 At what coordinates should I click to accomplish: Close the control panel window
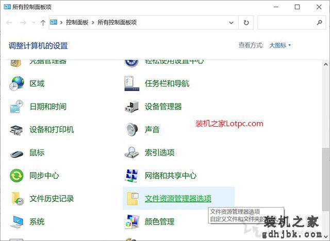(x=319, y=7)
